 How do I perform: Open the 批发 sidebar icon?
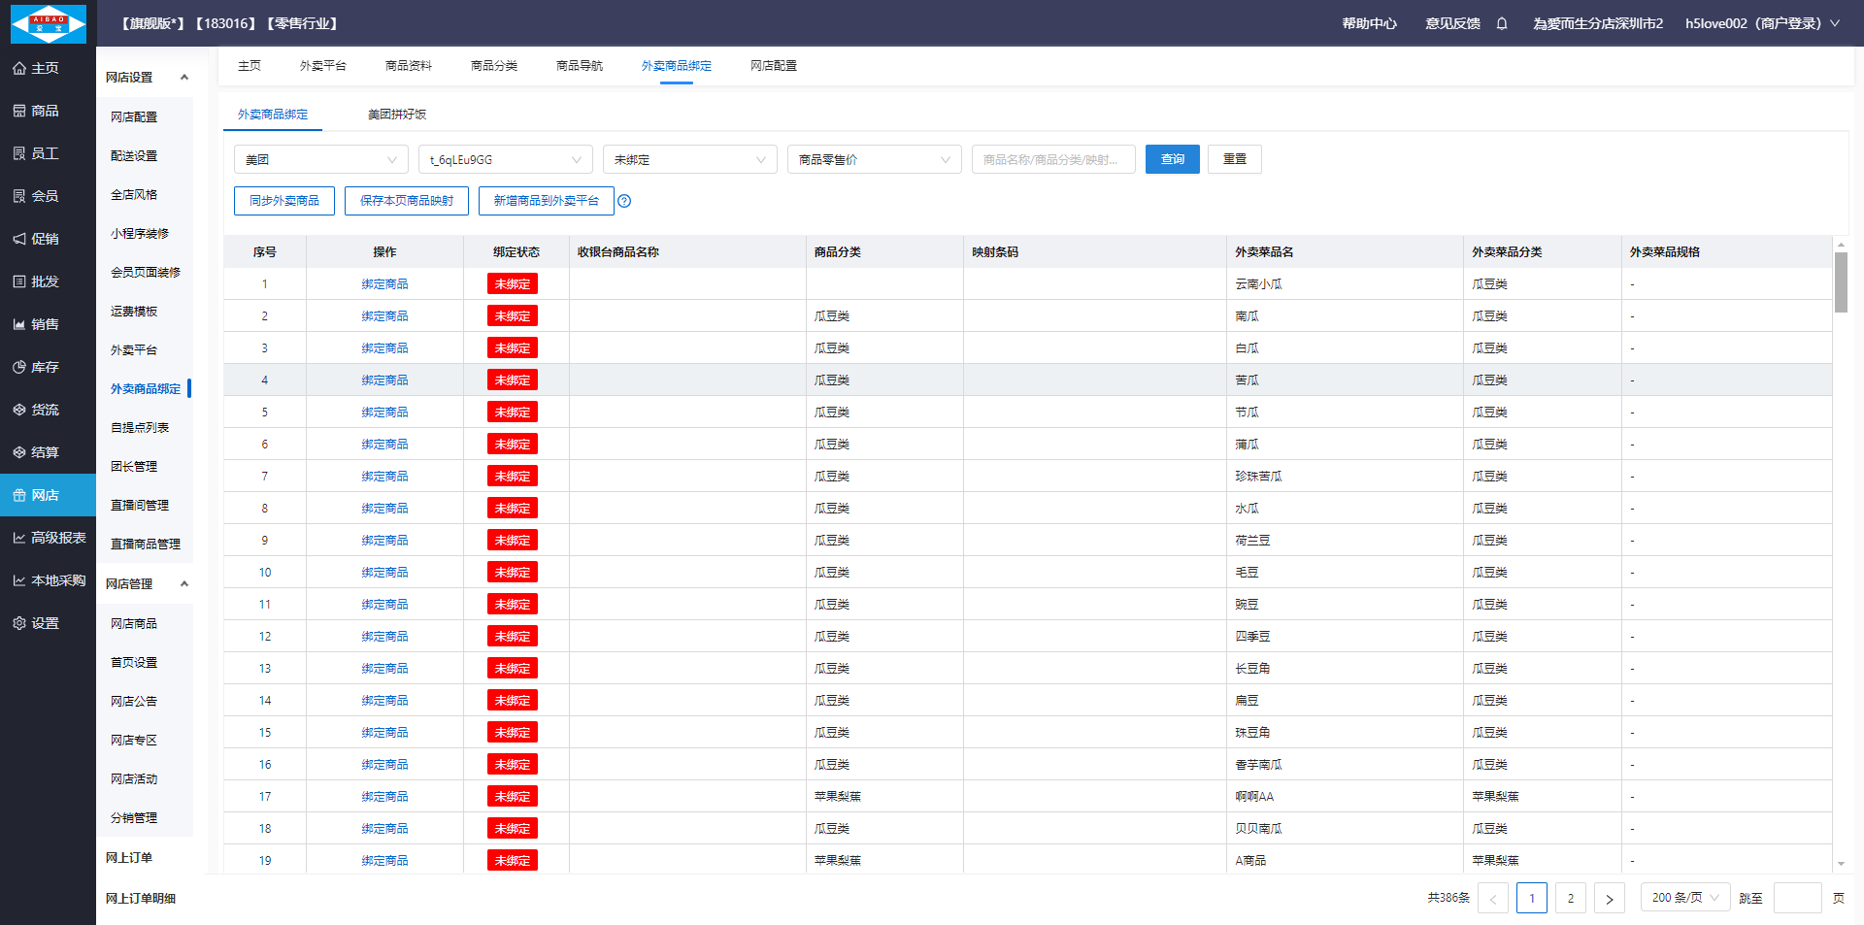18,281
